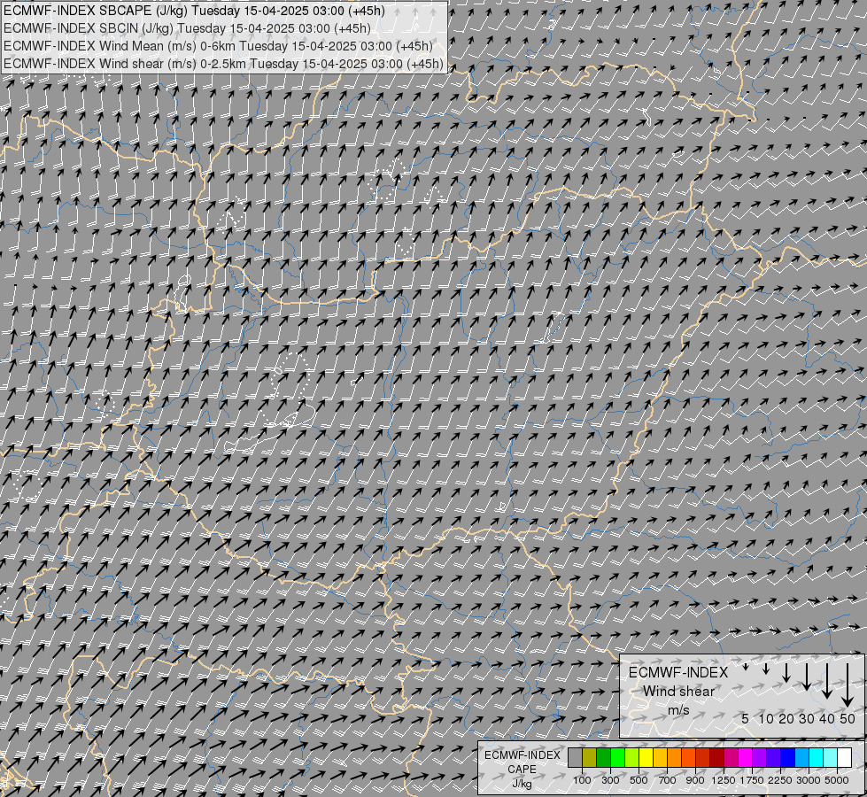Click the 50 m/s wind shear legend arrow
This screenshot has height=797, width=867.
[848, 685]
